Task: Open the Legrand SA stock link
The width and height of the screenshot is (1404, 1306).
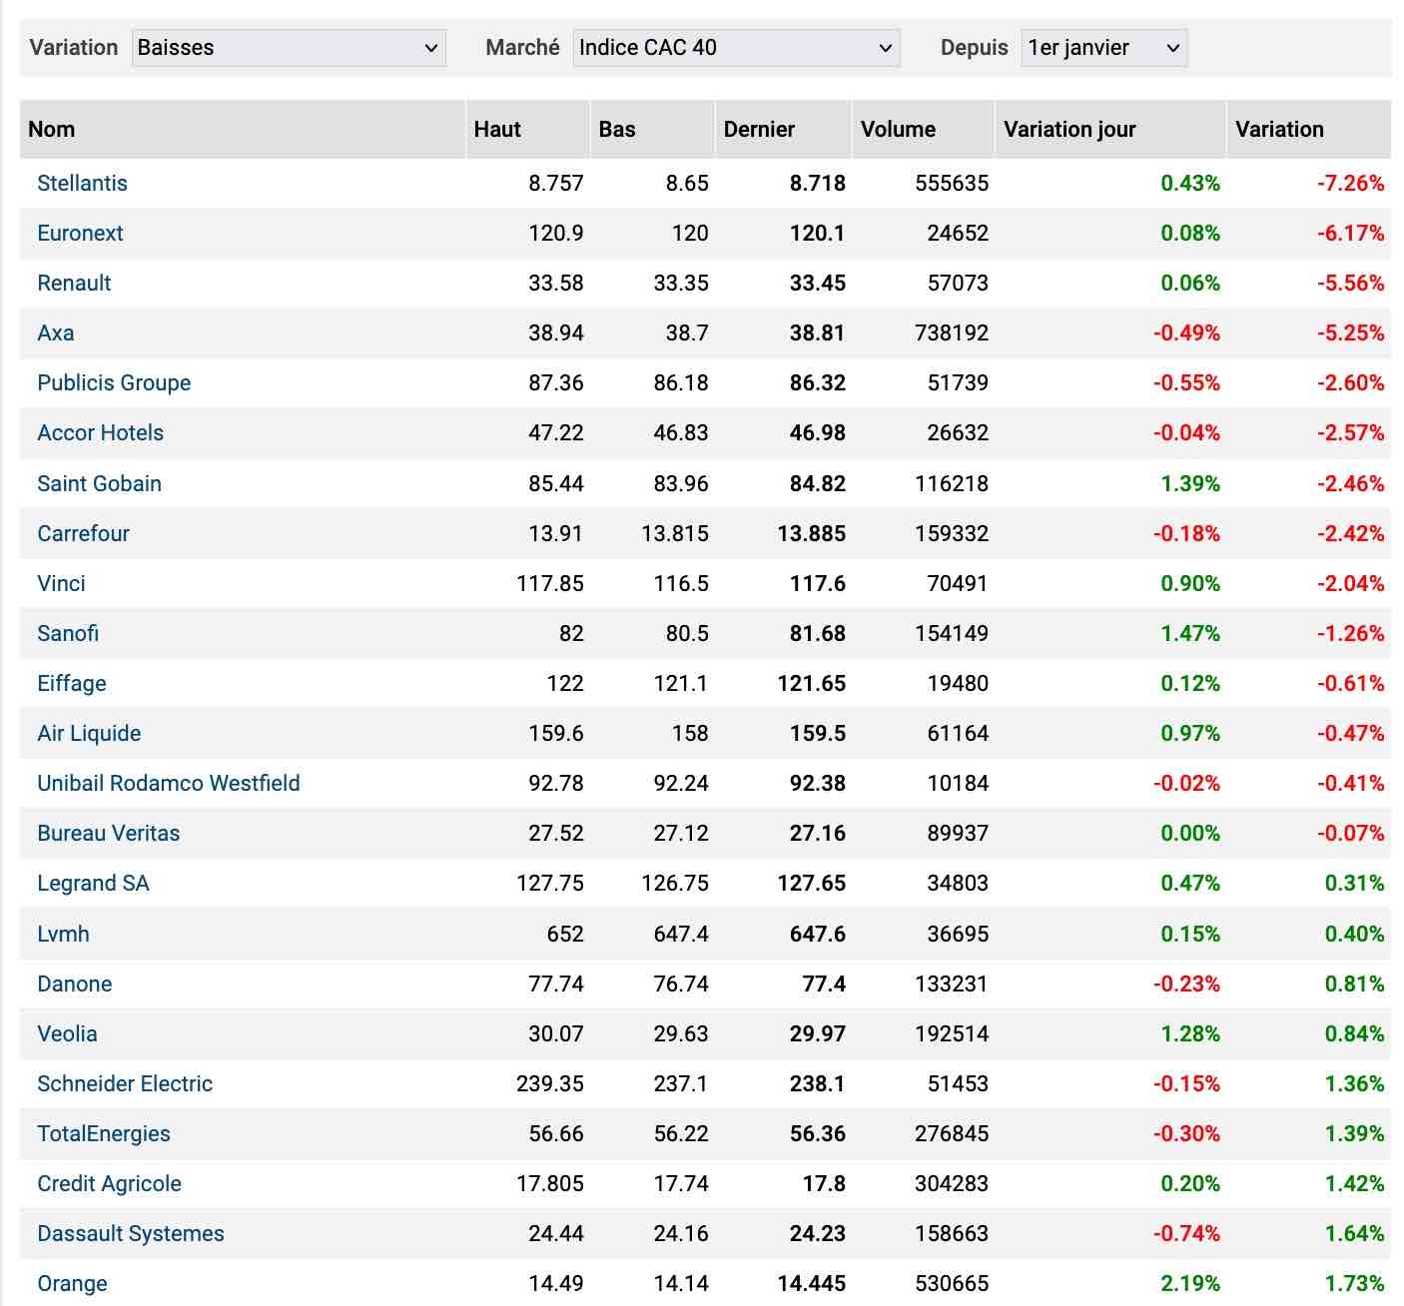Action: tap(93, 884)
